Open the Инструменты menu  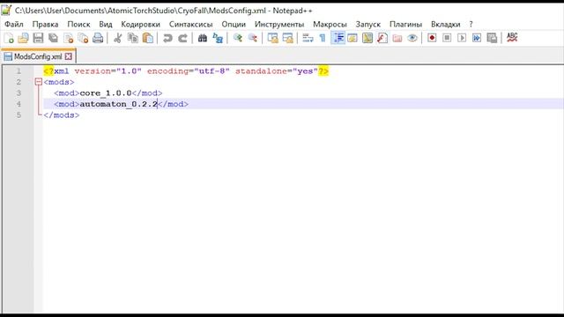click(x=279, y=24)
